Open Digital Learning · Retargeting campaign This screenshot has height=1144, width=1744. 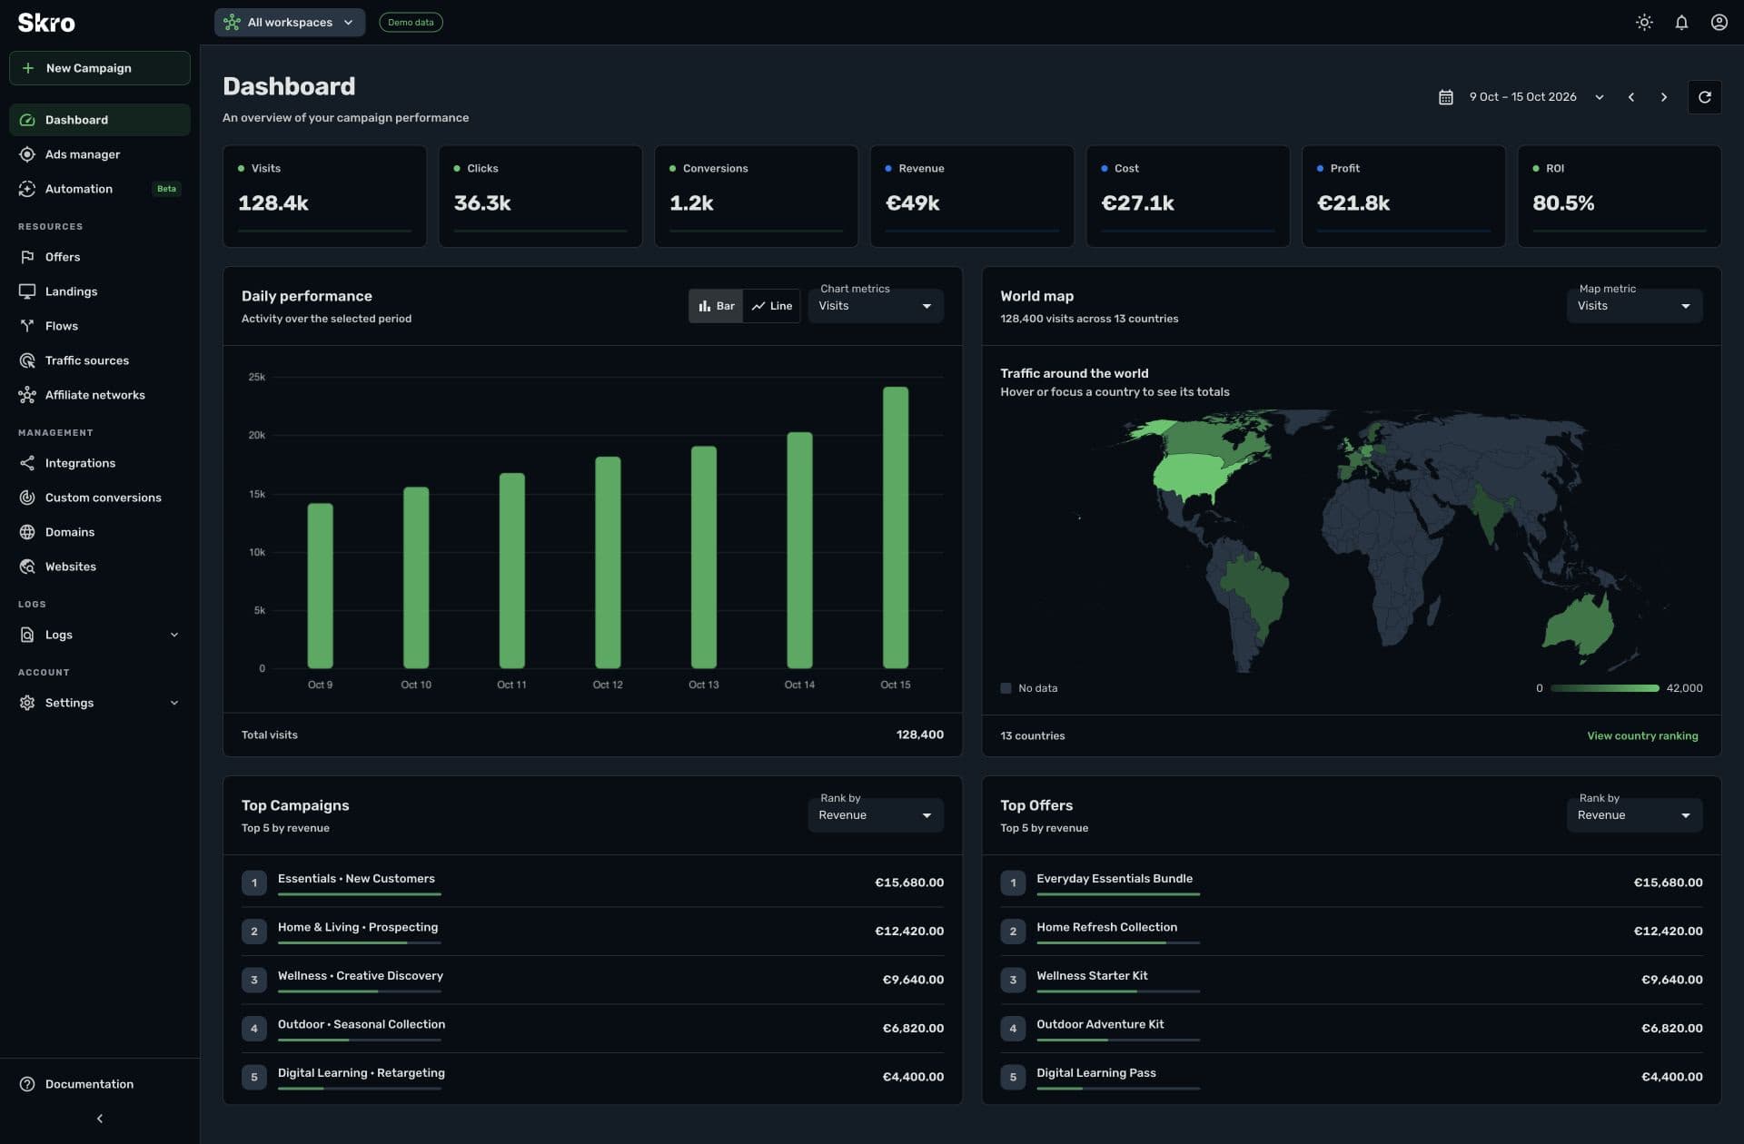(592, 1077)
